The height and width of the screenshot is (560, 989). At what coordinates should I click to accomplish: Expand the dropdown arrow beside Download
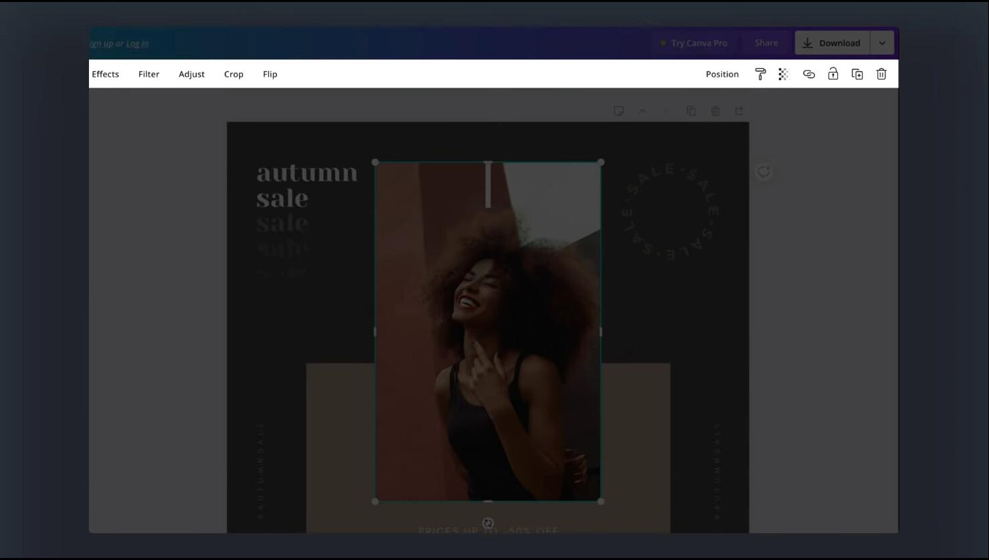coord(882,43)
